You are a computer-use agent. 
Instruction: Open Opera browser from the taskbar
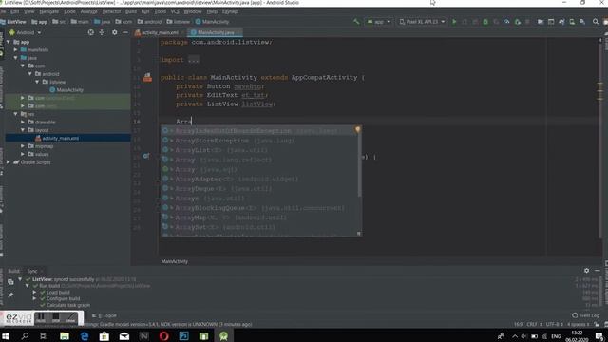tap(163, 335)
